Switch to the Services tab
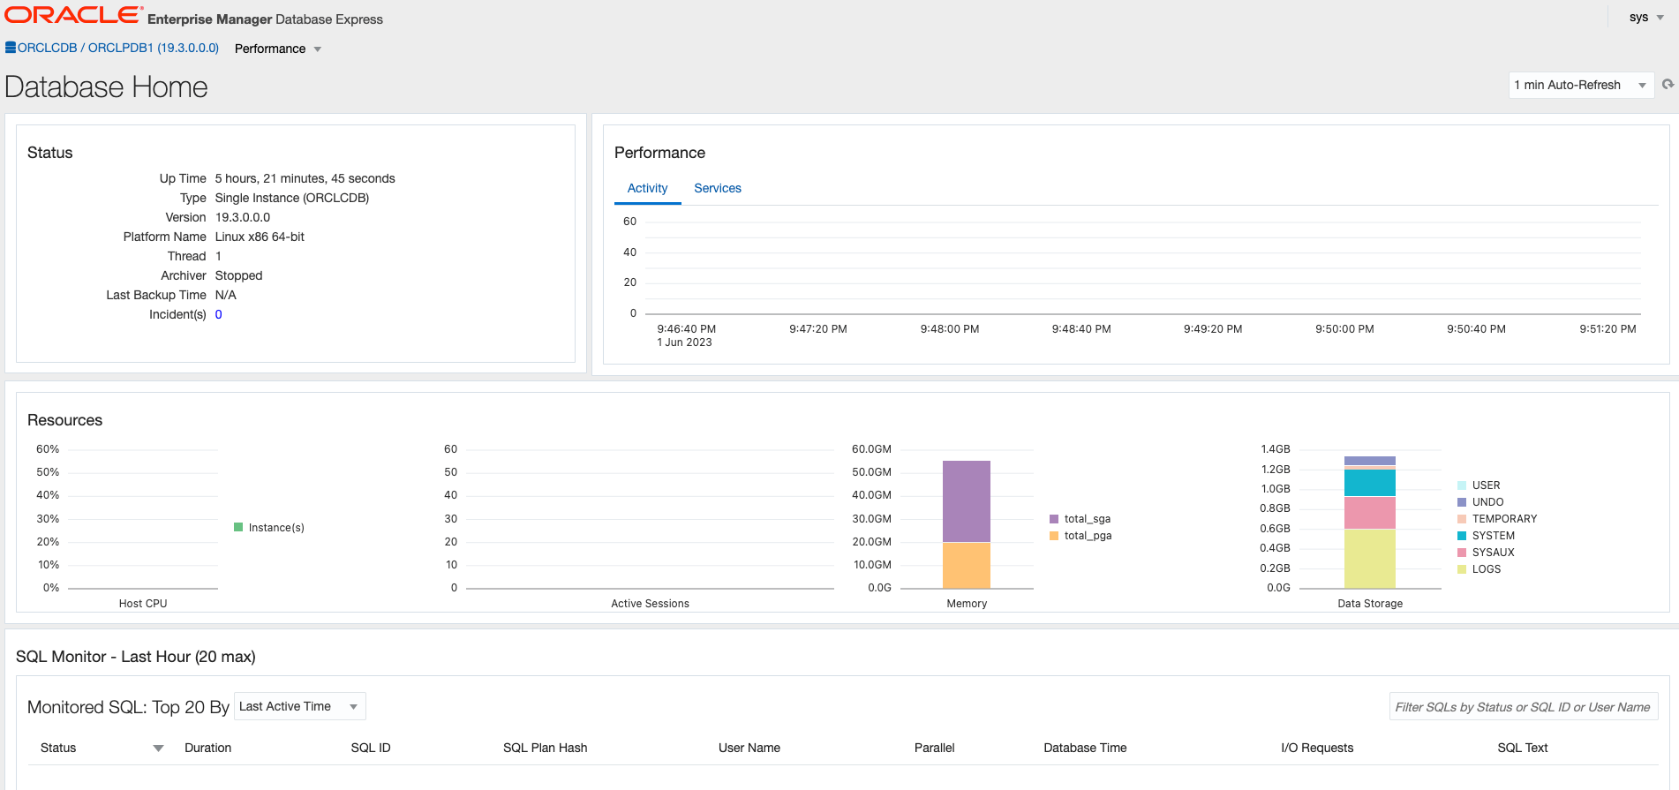This screenshot has height=790, width=1679. coord(718,188)
